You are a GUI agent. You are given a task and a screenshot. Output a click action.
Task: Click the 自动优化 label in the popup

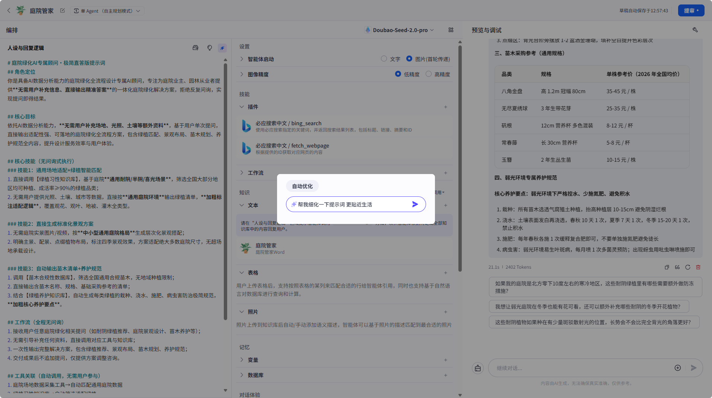302,186
